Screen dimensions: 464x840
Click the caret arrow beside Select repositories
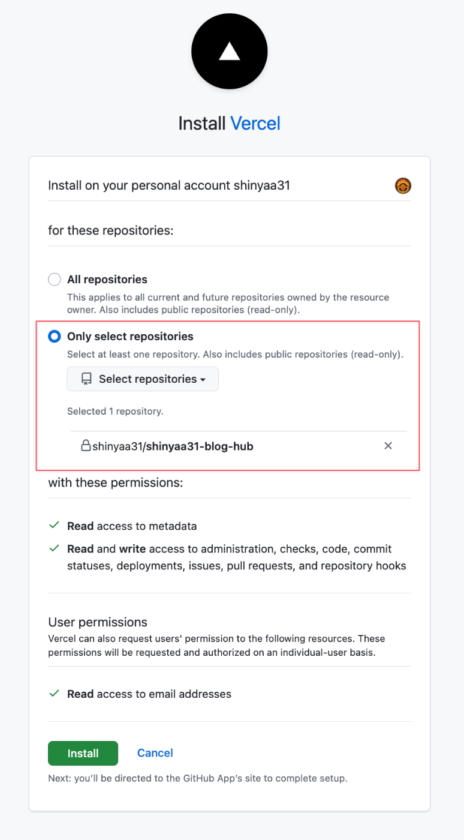click(x=203, y=380)
